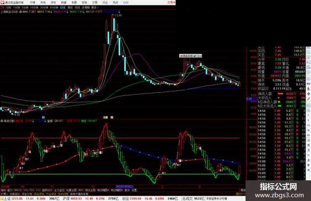
Task: Click the MA5 value label
Action: [x=29, y=12]
